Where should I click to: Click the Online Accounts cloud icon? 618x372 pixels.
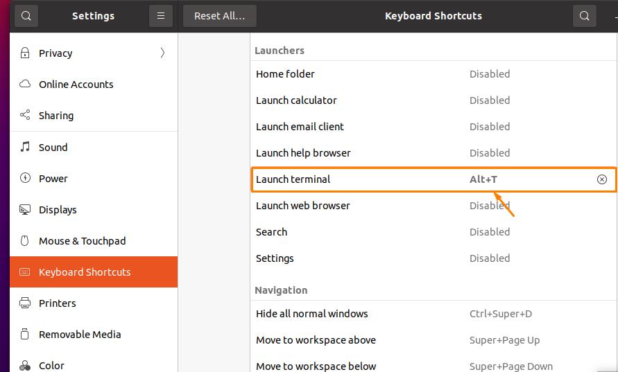[x=26, y=85]
